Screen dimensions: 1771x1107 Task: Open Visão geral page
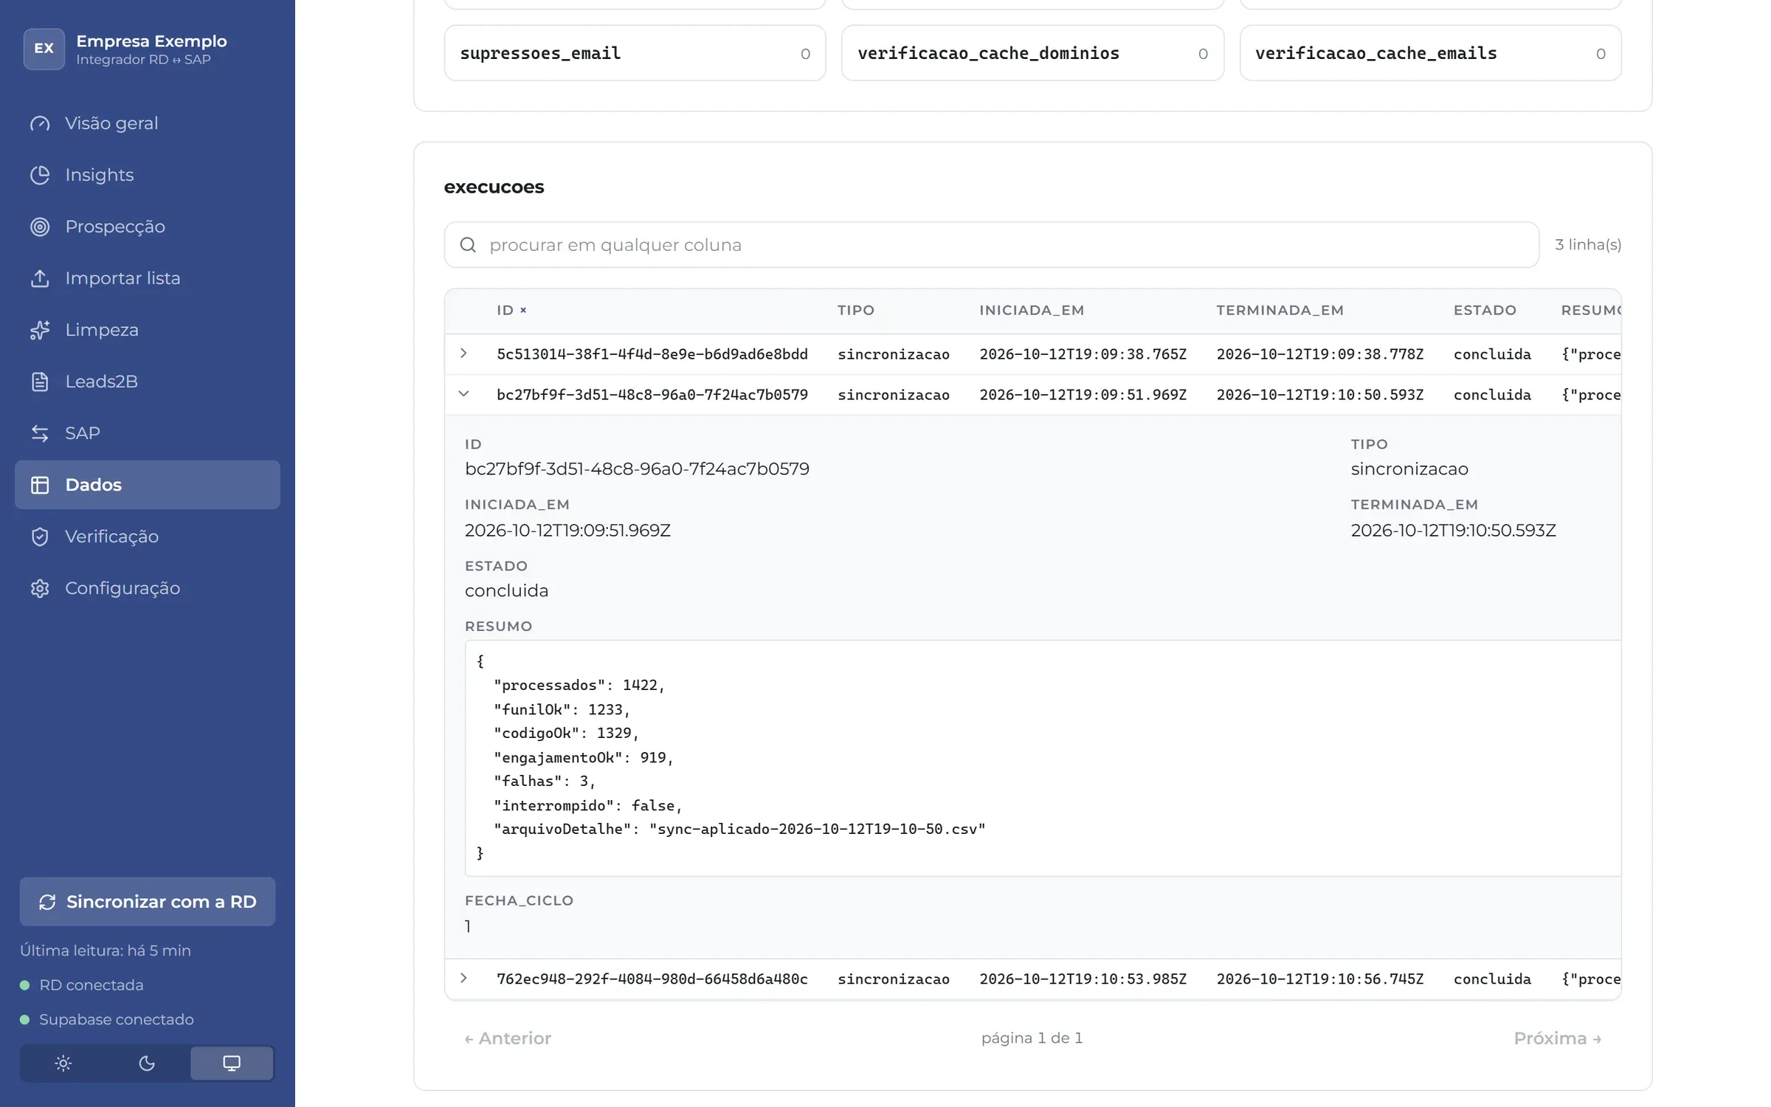(x=148, y=123)
